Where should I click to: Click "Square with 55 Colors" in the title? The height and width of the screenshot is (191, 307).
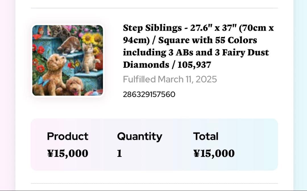click(208, 40)
